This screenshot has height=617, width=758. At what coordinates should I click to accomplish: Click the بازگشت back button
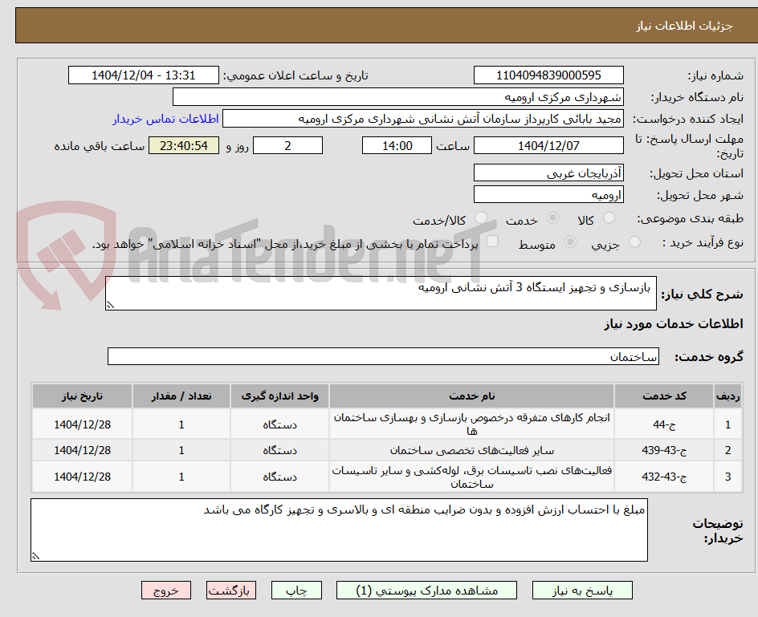pyautogui.click(x=230, y=591)
